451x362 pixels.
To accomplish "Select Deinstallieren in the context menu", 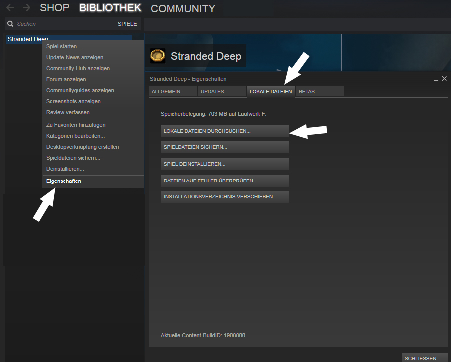I will (x=65, y=169).
